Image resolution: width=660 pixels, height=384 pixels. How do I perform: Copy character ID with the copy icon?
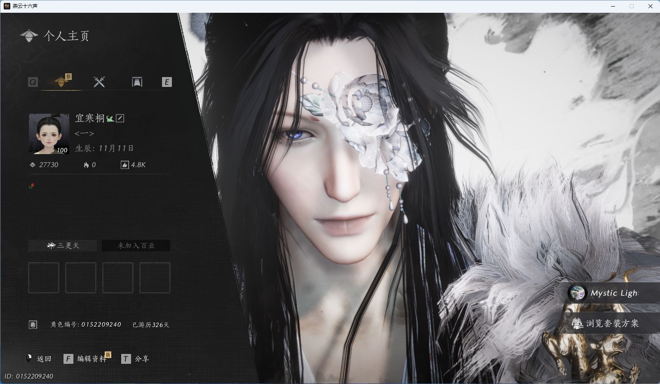[x=33, y=325]
